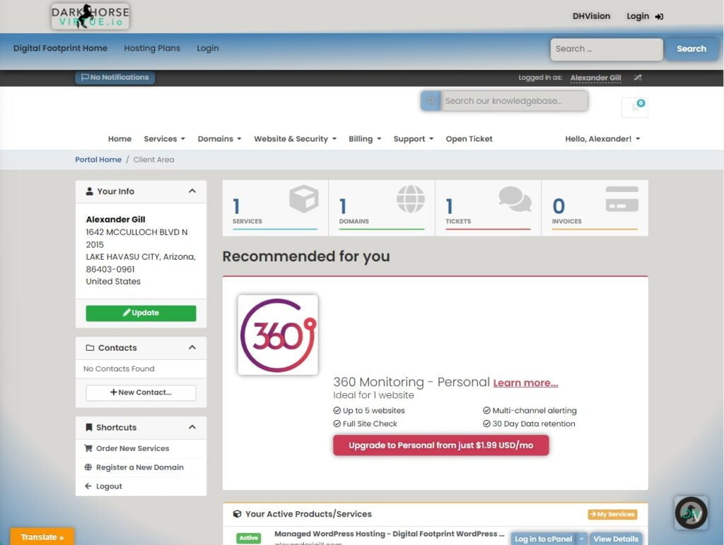Open Hosting Plans in the navigation
Screen dimensions: 724x545
pyautogui.click(x=152, y=48)
